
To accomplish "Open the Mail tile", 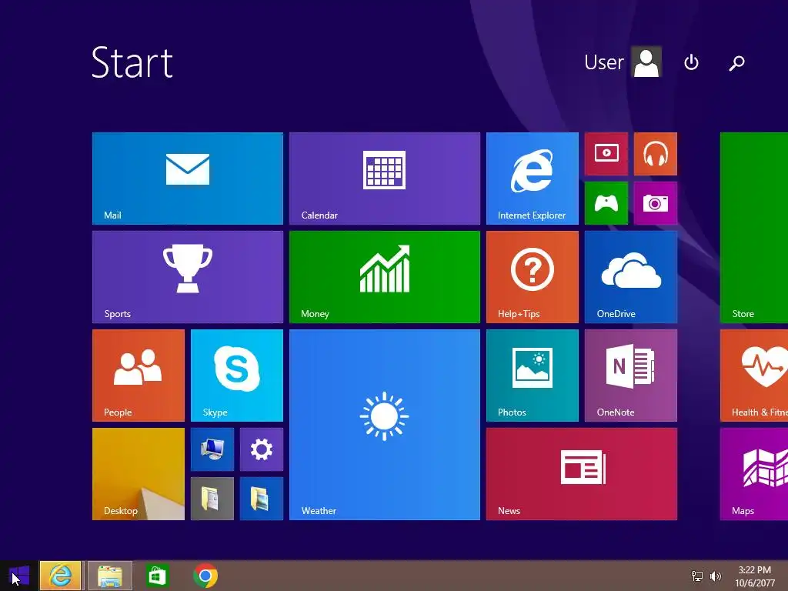I will pyautogui.click(x=188, y=179).
